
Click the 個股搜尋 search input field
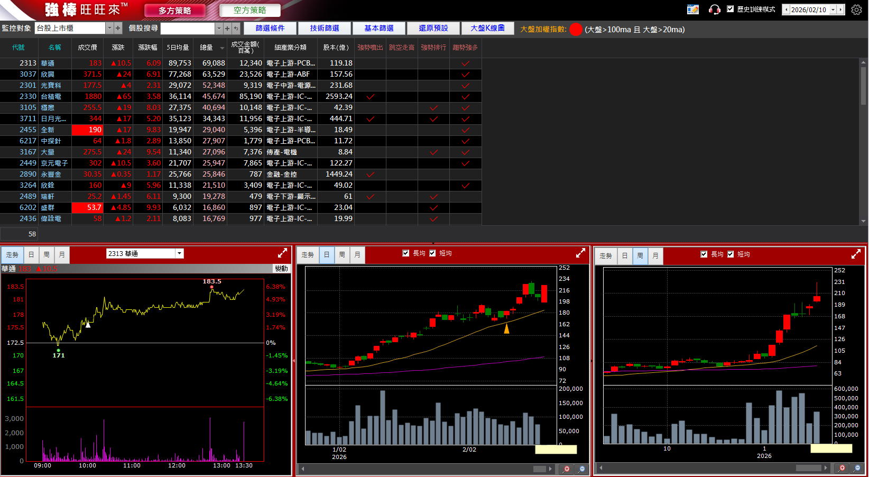click(x=188, y=28)
